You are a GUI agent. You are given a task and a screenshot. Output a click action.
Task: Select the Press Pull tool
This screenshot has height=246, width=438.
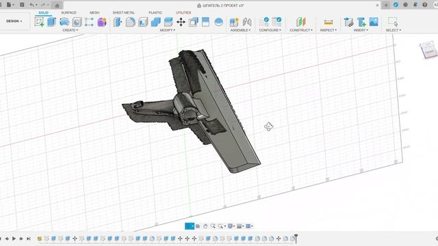118,22
